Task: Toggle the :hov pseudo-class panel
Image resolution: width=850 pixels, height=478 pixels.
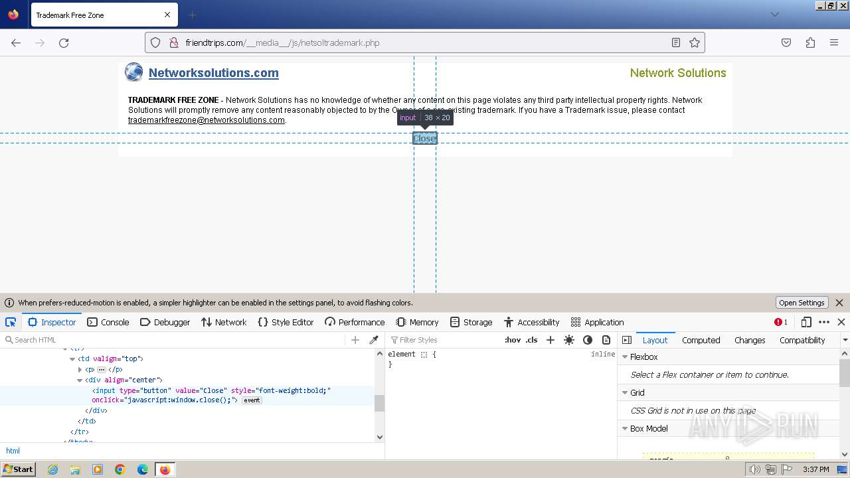Action: (x=513, y=340)
